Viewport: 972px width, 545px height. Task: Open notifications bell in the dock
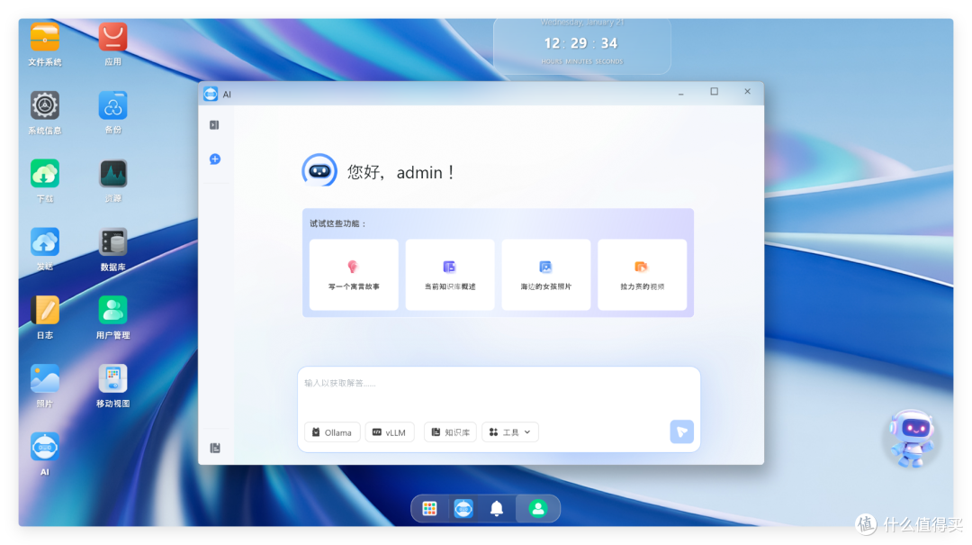pos(497,509)
